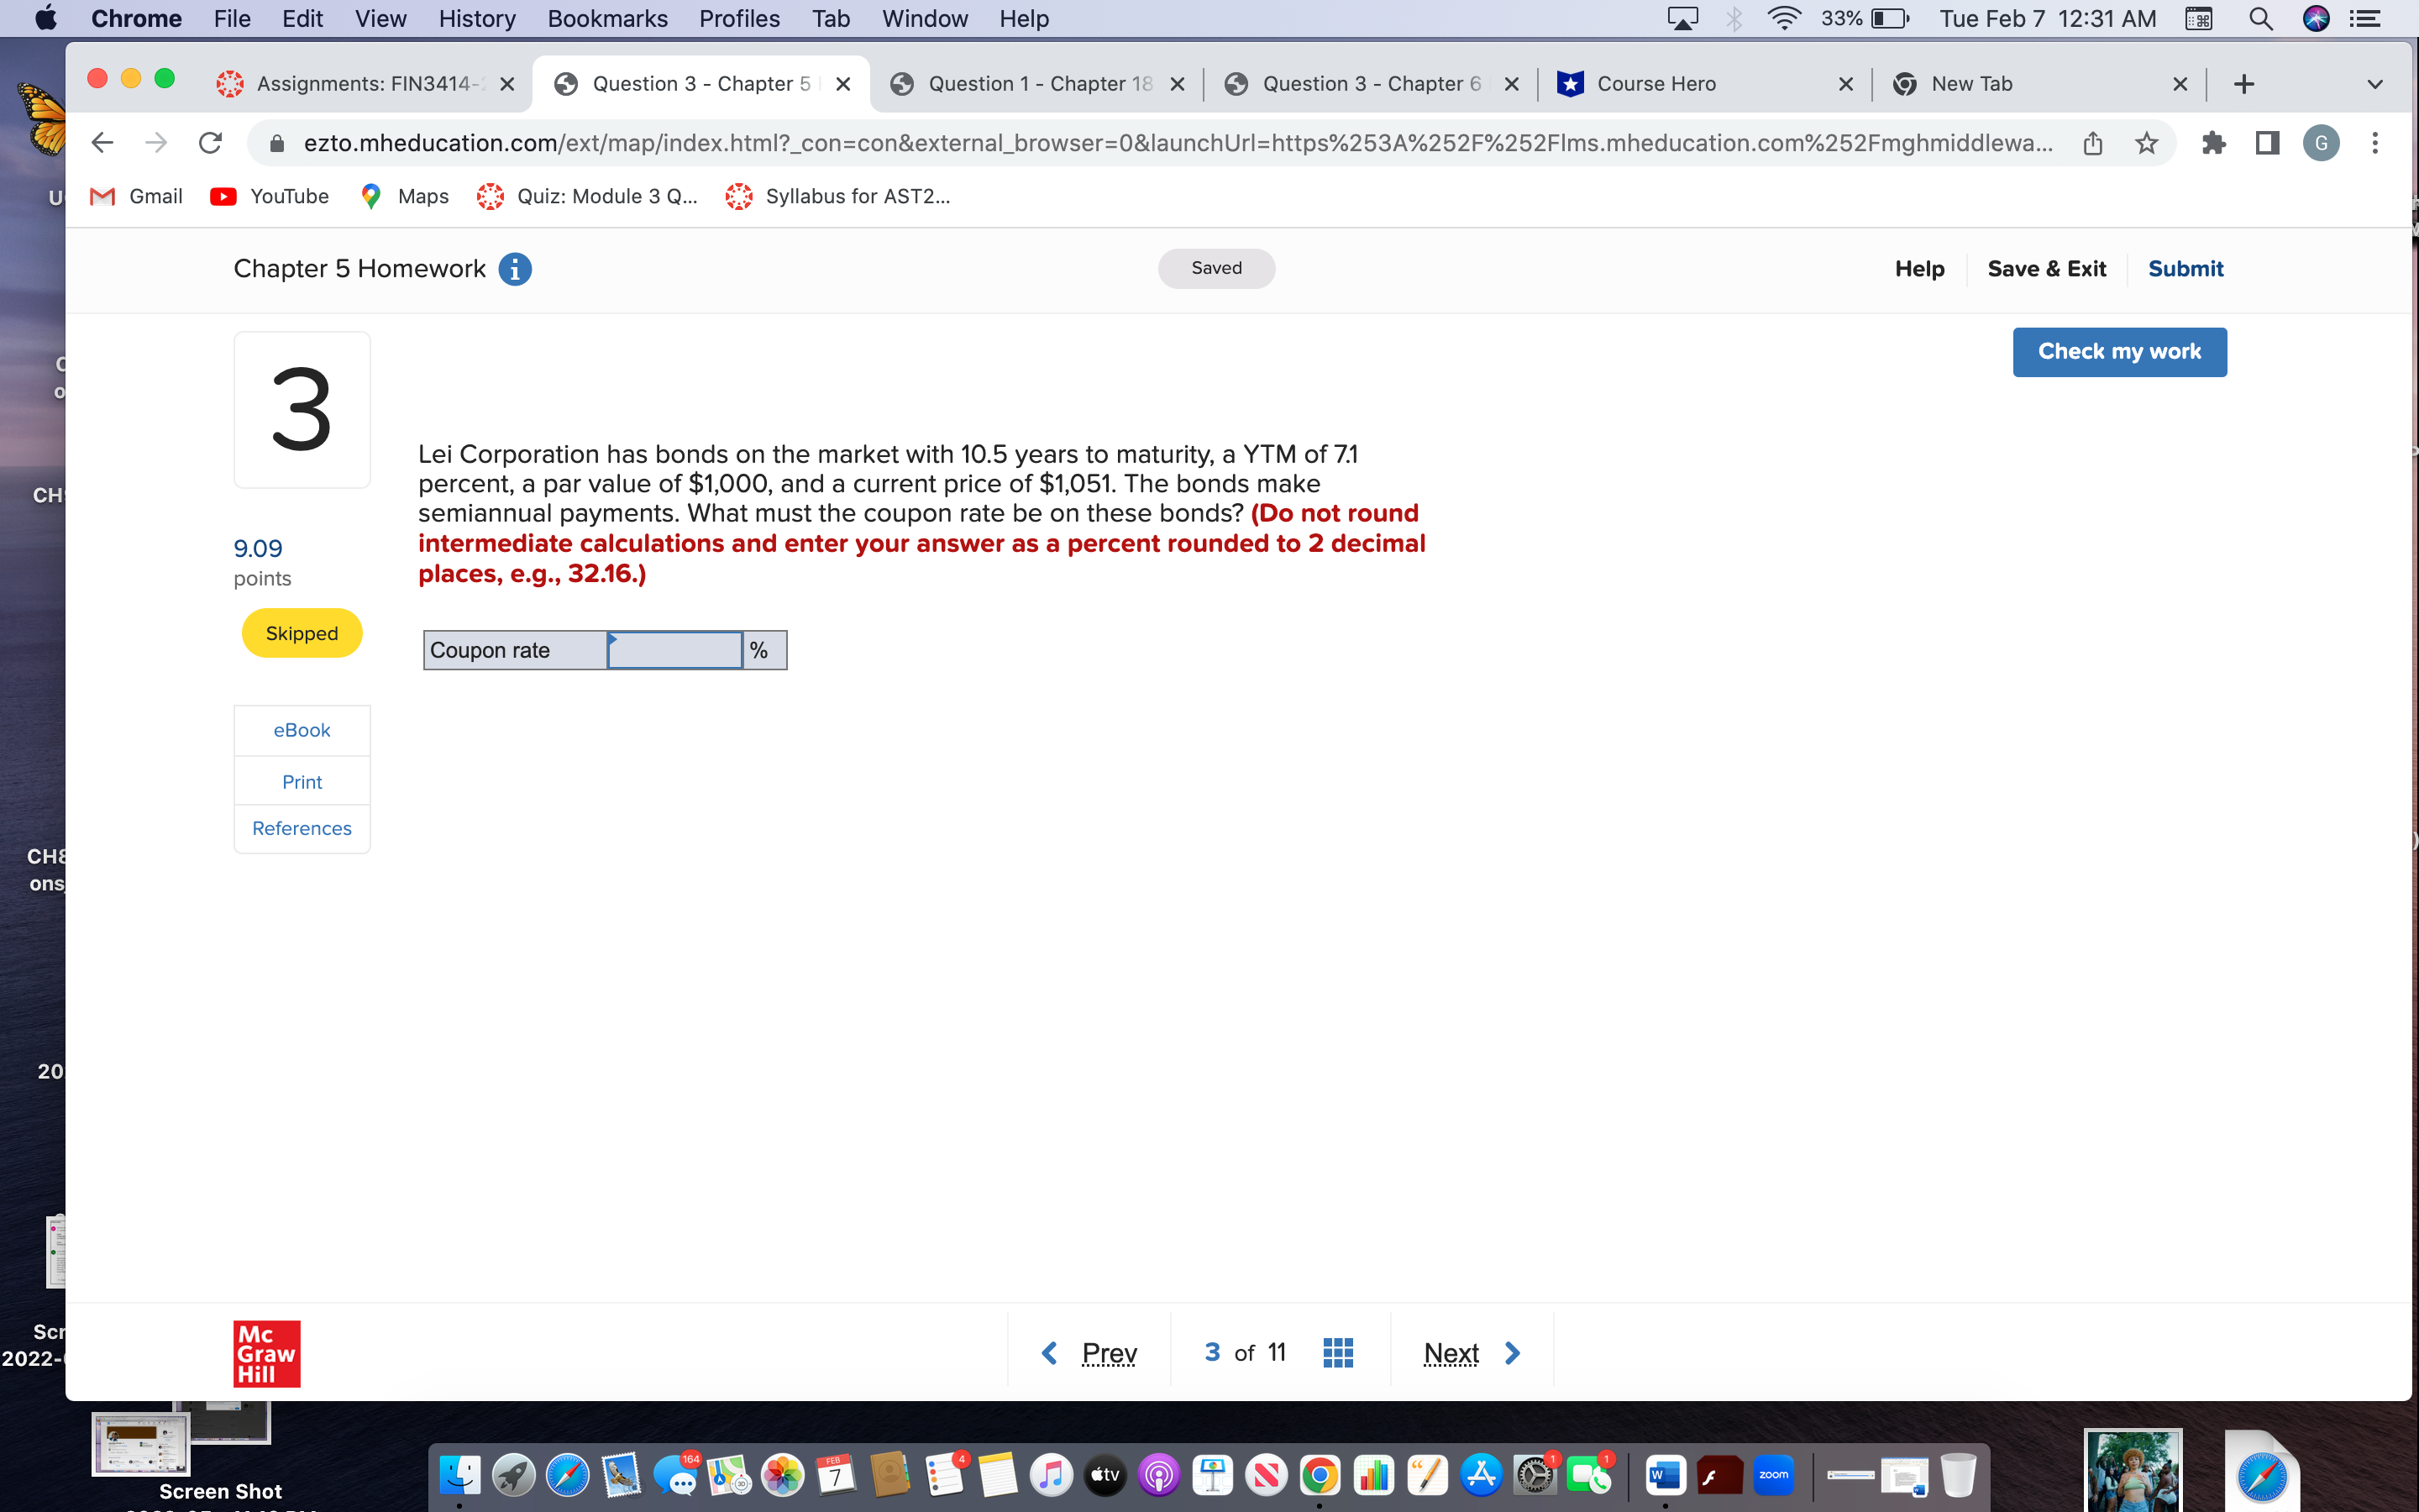Open the question overview grid icon
Screen dimensions: 2419x1512
point(1337,1352)
